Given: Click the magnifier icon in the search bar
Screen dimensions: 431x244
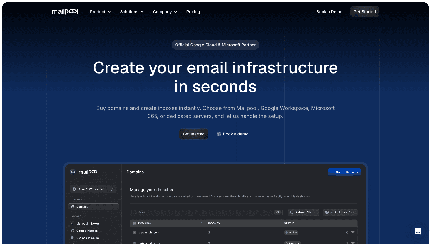Looking at the screenshot, I should (x=134, y=212).
